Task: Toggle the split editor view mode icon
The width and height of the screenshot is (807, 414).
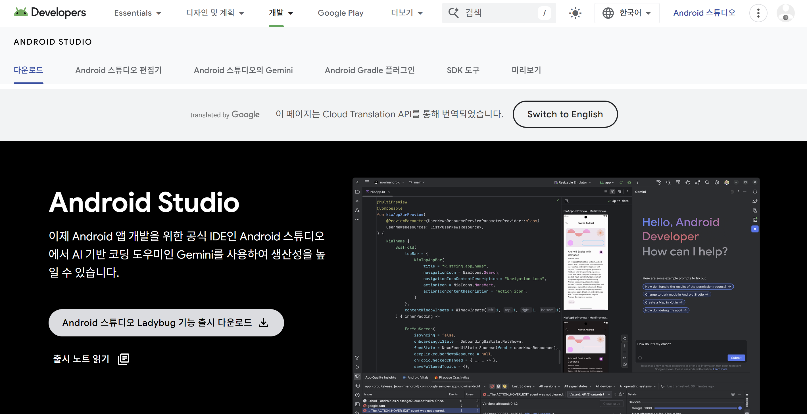Action: coord(612,192)
